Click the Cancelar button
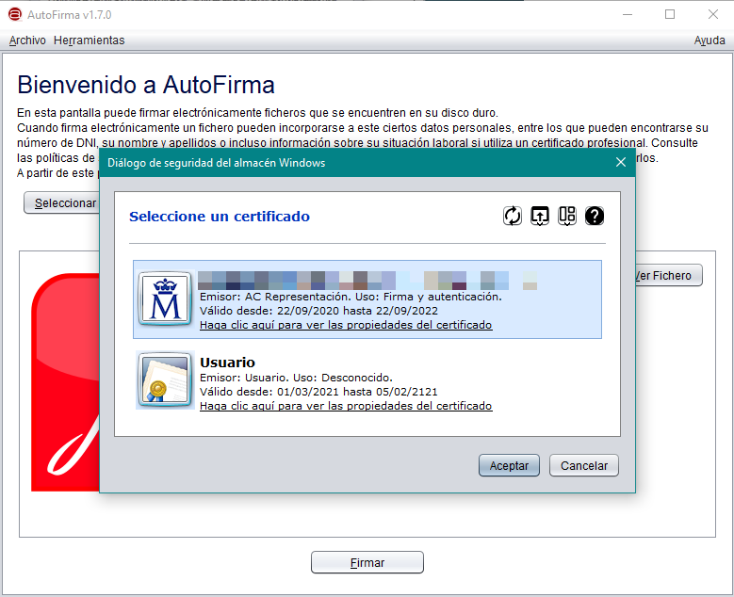The width and height of the screenshot is (734, 597). click(584, 465)
